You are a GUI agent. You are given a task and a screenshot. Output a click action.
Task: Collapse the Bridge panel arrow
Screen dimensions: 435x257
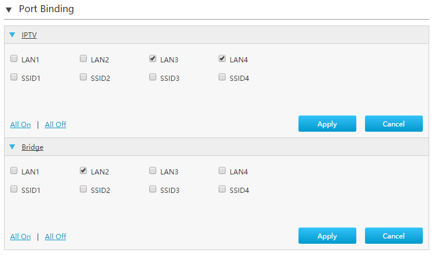[x=12, y=147]
